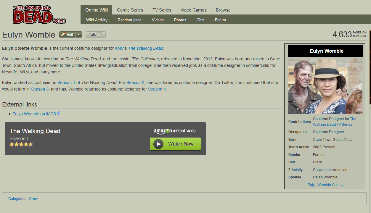Click the Categories label link
This screenshot has height=213, width=371.
pos(17,199)
